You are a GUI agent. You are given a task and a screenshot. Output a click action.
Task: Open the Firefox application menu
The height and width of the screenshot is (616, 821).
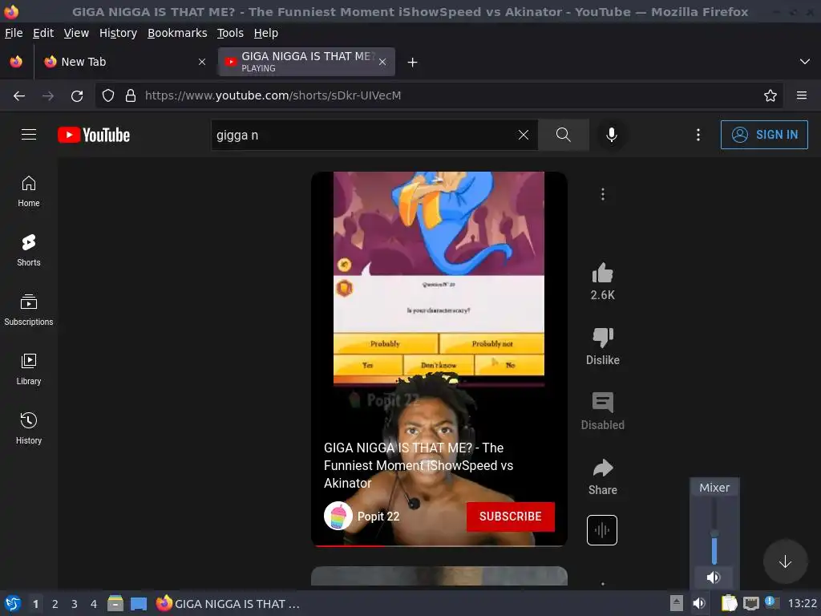[x=802, y=95]
